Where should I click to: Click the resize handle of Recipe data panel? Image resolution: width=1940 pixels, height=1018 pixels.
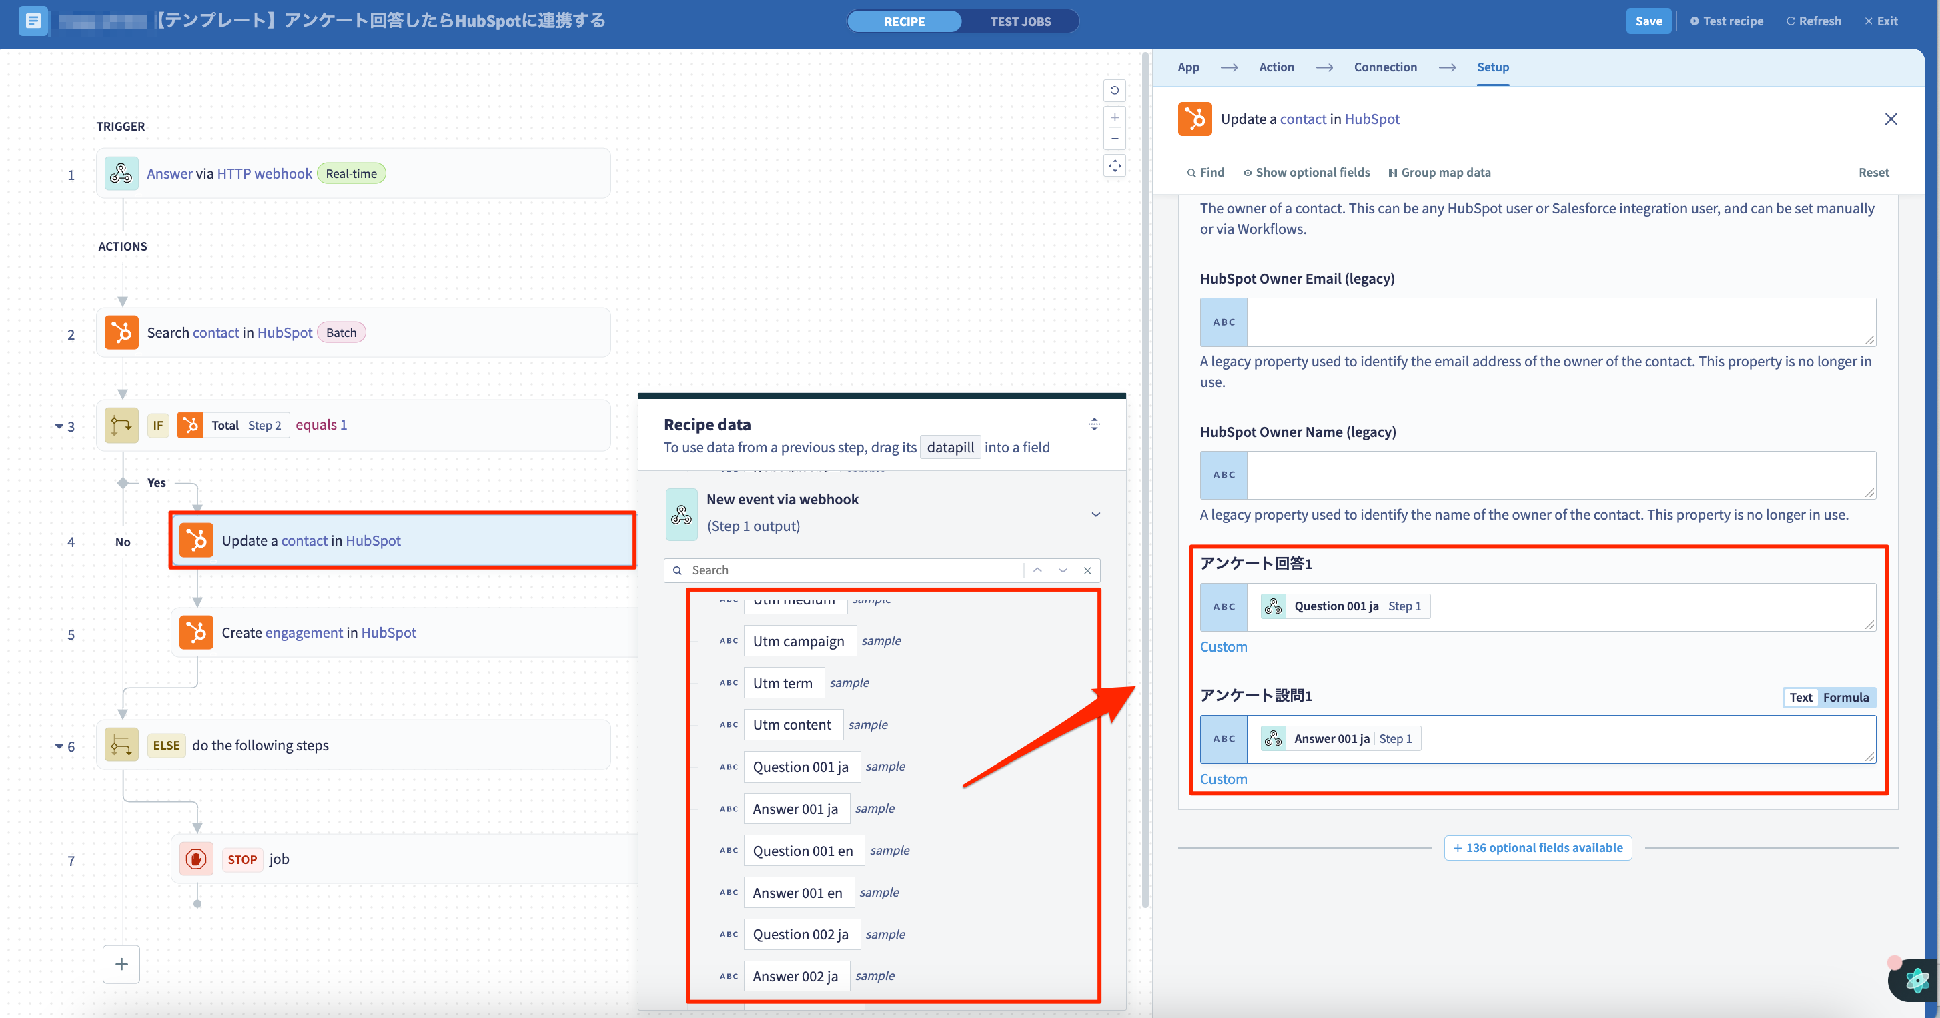[x=1094, y=425]
